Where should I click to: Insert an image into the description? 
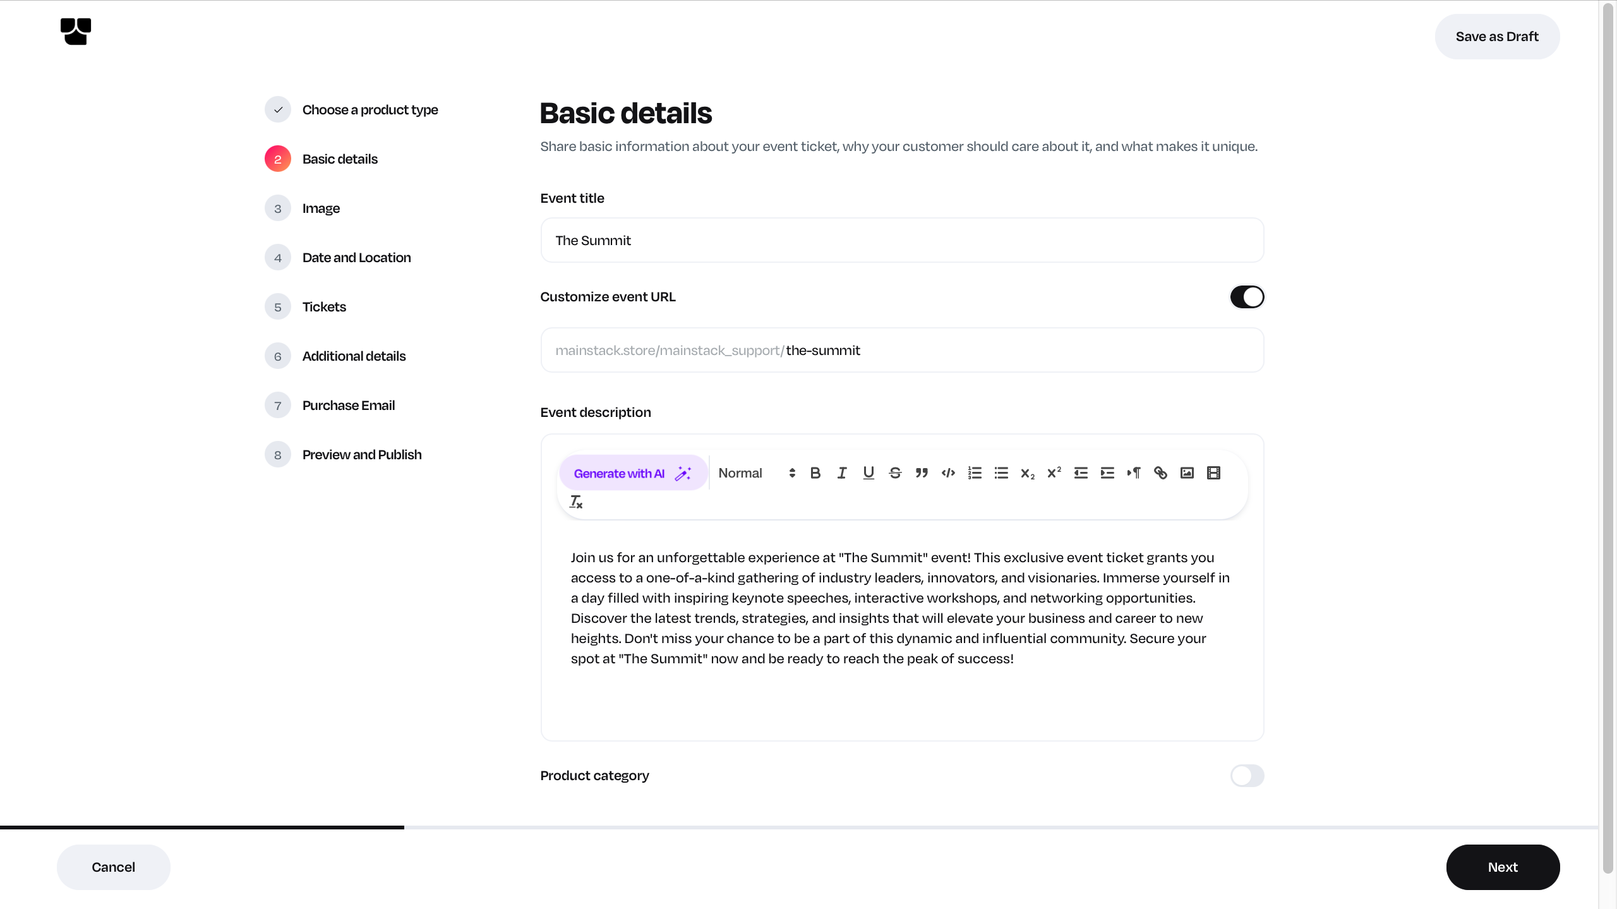coord(1187,473)
